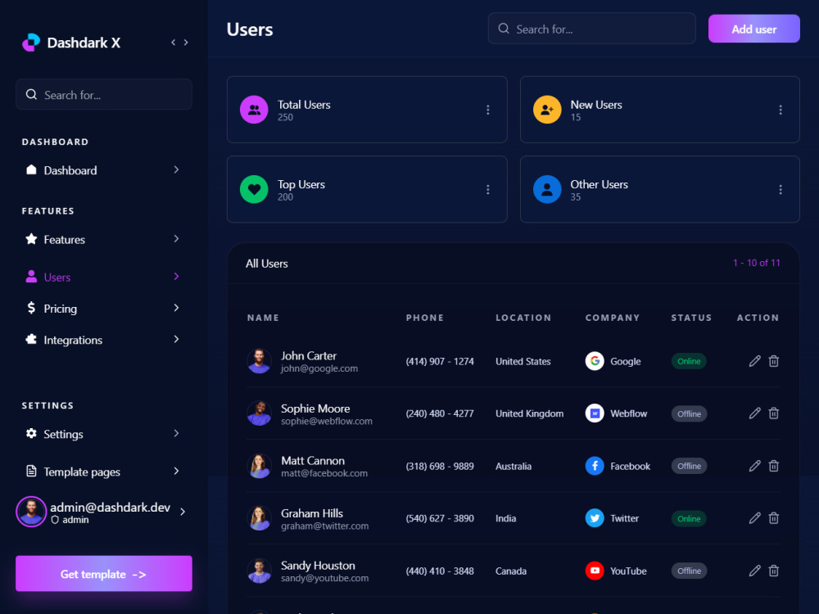Open Pricing in the sidebar
Screen dimensions: 819x614
(103, 308)
